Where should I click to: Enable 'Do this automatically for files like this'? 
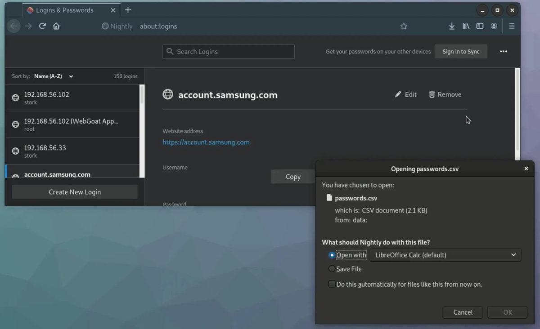(x=332, y=284)
